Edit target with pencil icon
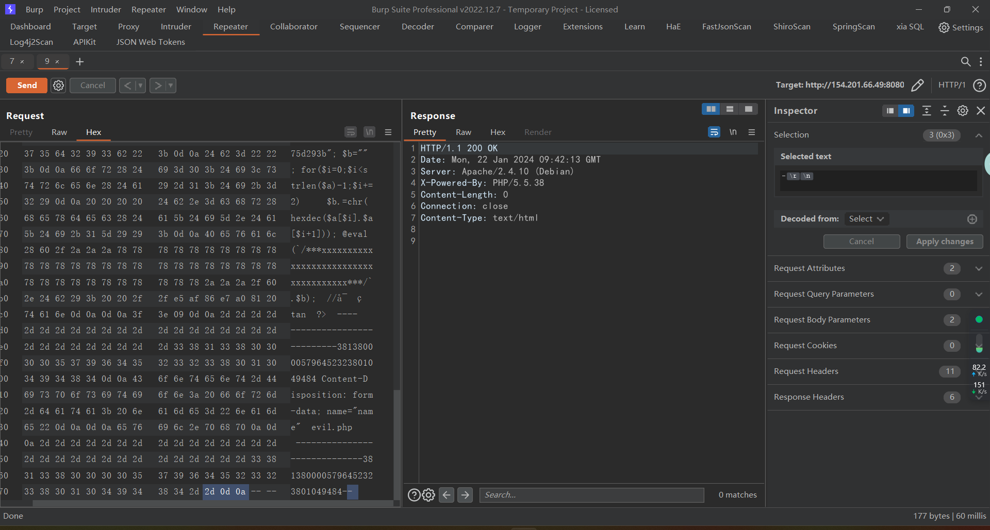Viewport: 990px width, 530px height. [x=918, y=85]
